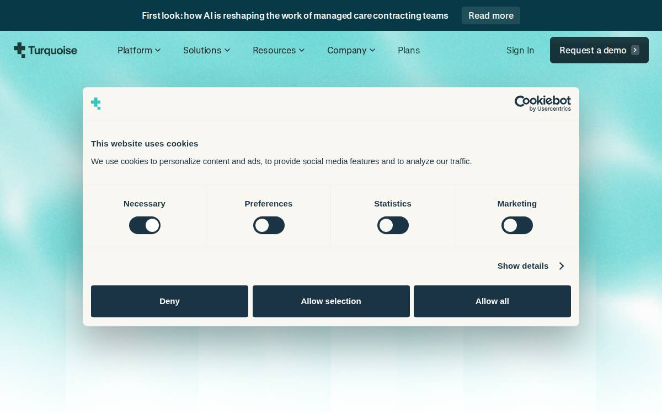Click the turquoise plus logo in cookie dialog
662x413 pixels.
[x=96, y=104]
